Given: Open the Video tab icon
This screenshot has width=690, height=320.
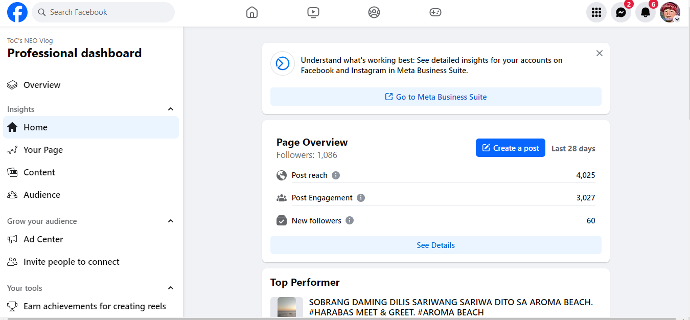Looking at the screenshot, I should [x=313, y=12].
